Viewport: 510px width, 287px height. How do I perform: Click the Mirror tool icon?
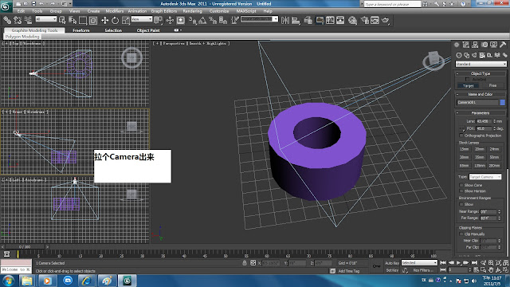coord(285,21)
